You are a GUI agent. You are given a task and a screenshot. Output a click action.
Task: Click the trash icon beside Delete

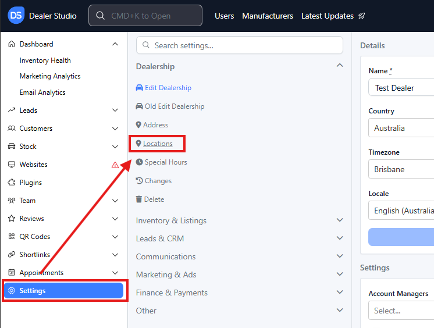(139, 199)
